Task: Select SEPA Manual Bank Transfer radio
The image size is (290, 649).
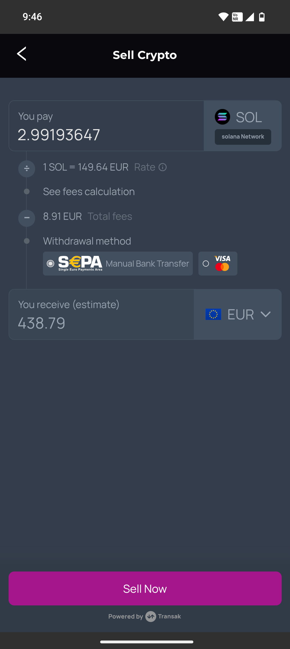Action: coord(50,264)
